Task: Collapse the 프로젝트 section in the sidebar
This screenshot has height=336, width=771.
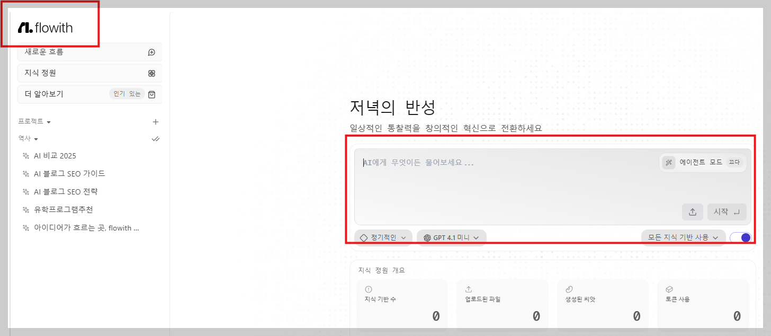Action: pyautogui.click(x=49, y=121)
